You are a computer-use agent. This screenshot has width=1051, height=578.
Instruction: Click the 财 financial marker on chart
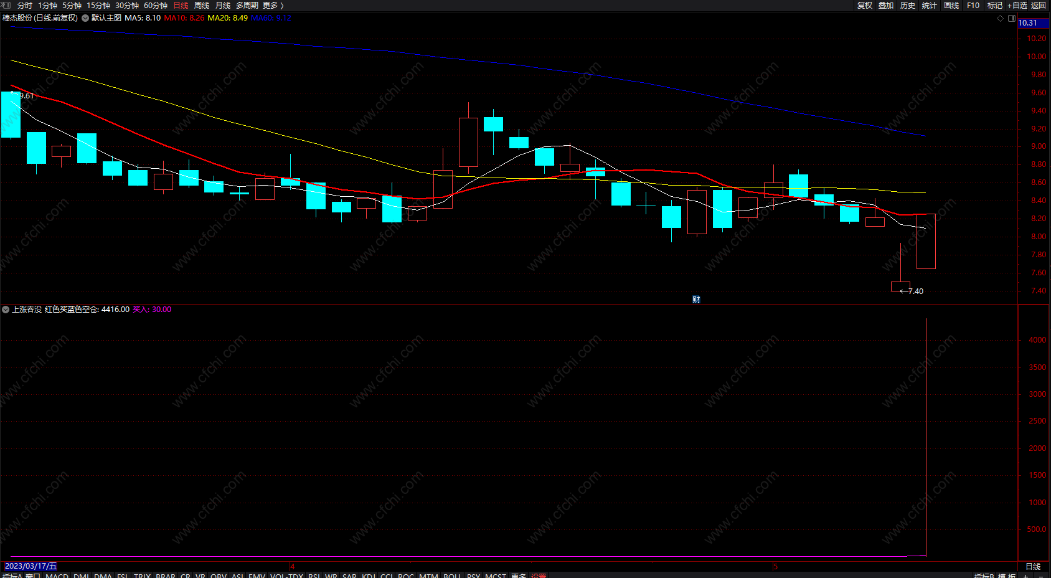pos(696,300)
